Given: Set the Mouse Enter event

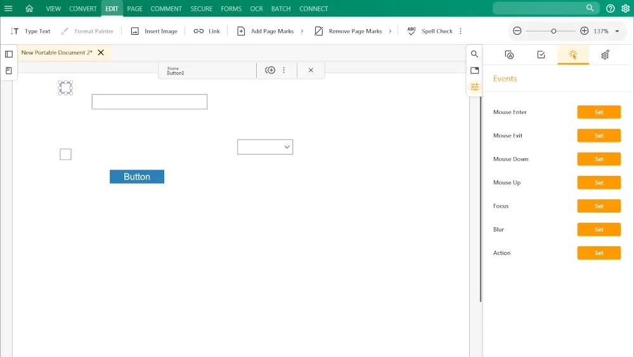Looking at the screenshot, I should tap(598, 112).
